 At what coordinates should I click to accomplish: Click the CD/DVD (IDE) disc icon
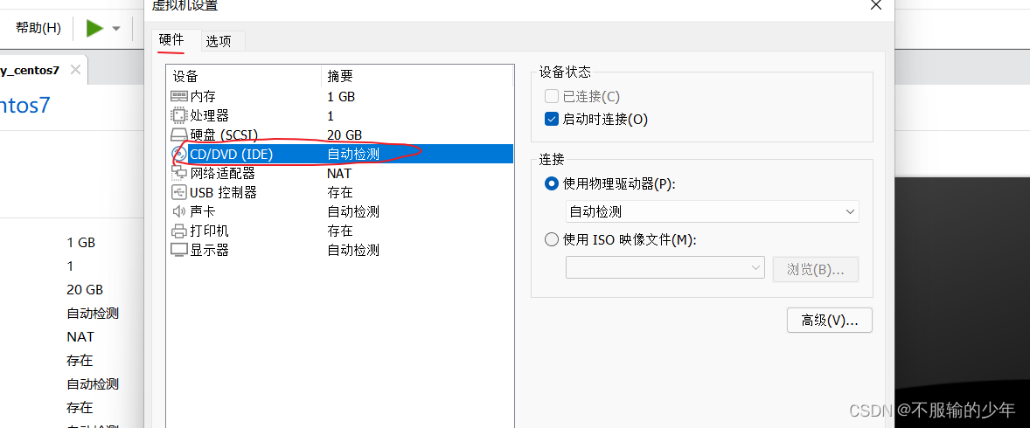(178, 155)
